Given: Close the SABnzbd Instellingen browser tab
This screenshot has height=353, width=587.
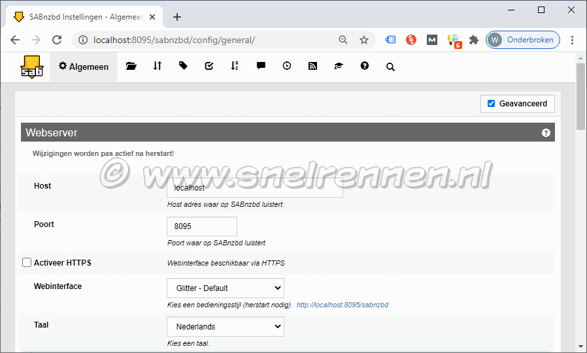Looking at the screenshot, I should click(152, 17).
